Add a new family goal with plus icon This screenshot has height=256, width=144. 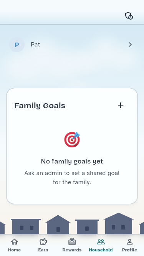click(121, 105)
